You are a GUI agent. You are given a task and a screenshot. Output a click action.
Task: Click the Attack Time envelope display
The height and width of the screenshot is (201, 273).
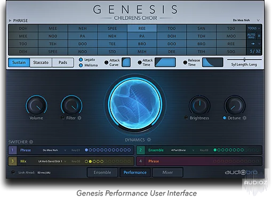coord(165,62)
